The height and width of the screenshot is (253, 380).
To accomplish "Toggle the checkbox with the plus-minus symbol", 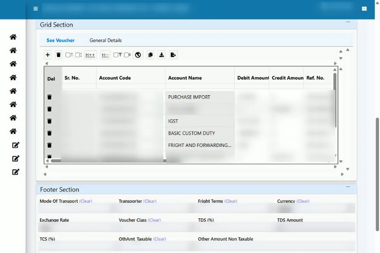I will tap(68, 55).
